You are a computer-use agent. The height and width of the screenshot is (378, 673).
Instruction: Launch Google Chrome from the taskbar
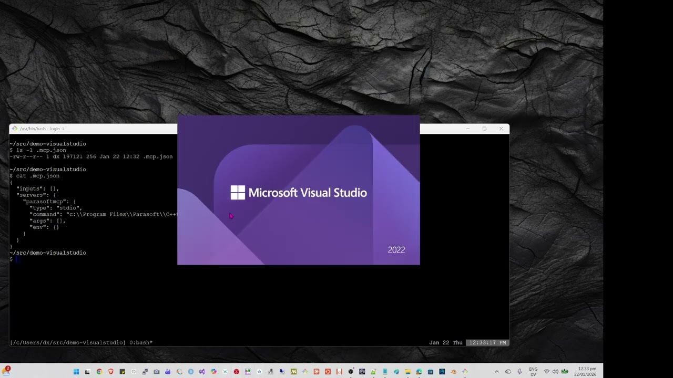(99, 372)
